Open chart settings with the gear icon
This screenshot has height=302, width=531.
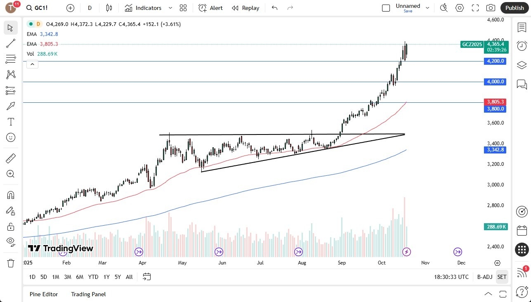pos(459,7)
